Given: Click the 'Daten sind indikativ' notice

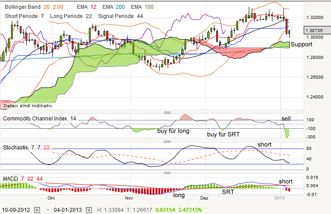Looking at the screenshot, I should point(28,105).
